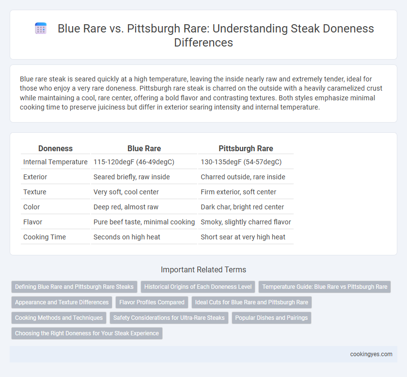
Task: Click the 'Smoky, slightly charred flavor' cell
Action: click(x=246, y=222)
